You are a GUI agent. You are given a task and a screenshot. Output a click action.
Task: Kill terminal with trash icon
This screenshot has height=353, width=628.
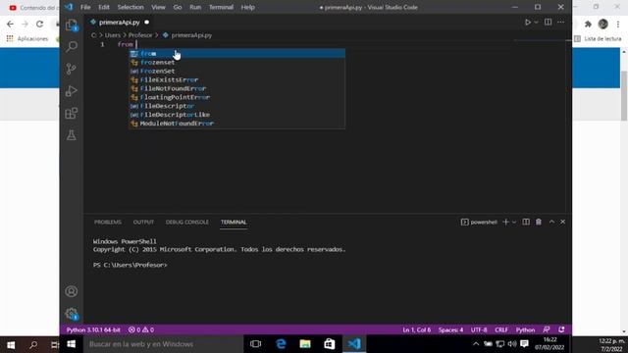[x=539, y=223]
